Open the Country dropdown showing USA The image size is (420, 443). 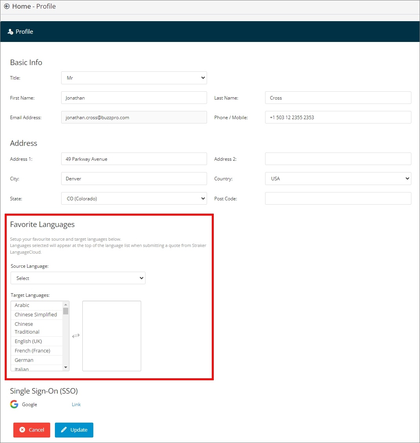pos(338,178)
